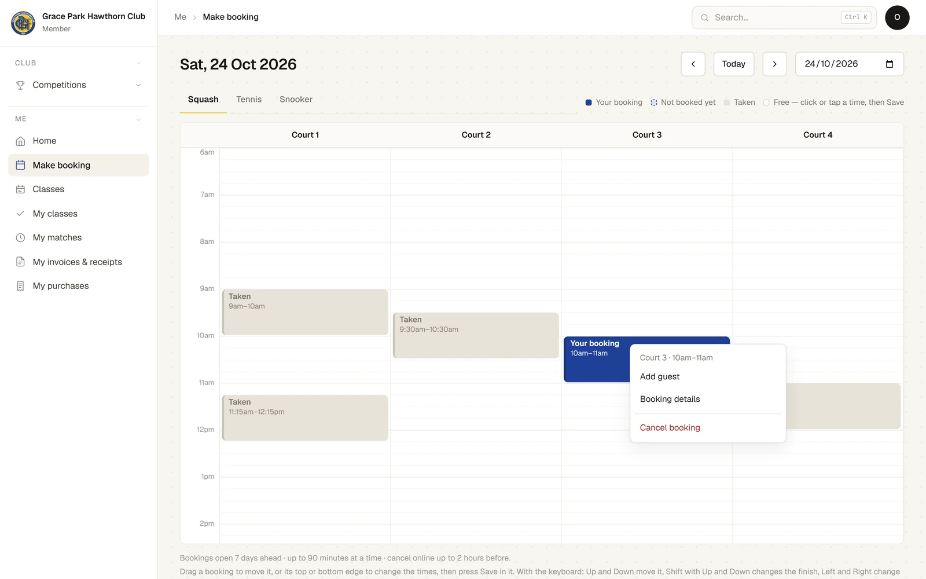Click the trophy icon beside Competitions
This screenshot has width=926, height=579.
click(x=20, y=85)
